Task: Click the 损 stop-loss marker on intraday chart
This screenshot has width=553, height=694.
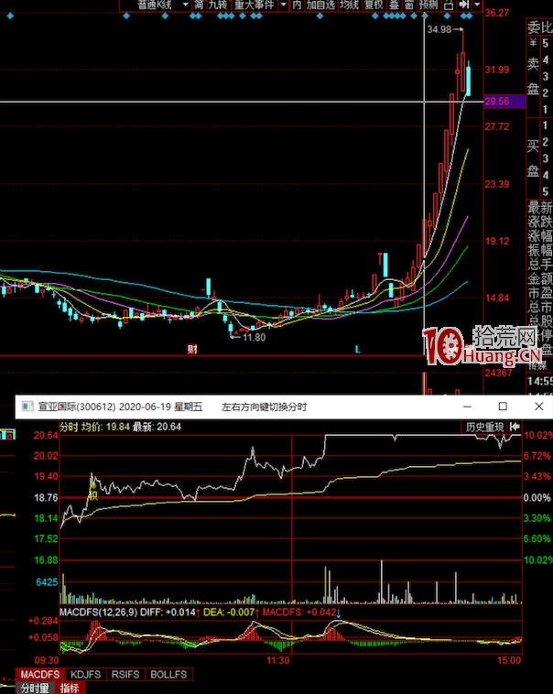Action: coord(93,494)
